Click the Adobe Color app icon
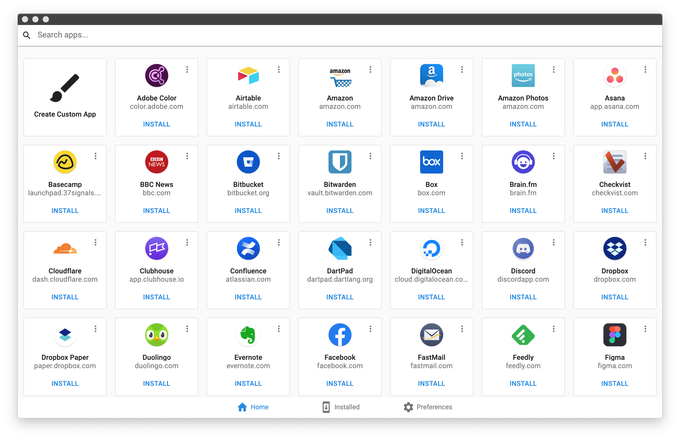Image resolution: width=680 pixels, height=440 pixels. (156, 76)
